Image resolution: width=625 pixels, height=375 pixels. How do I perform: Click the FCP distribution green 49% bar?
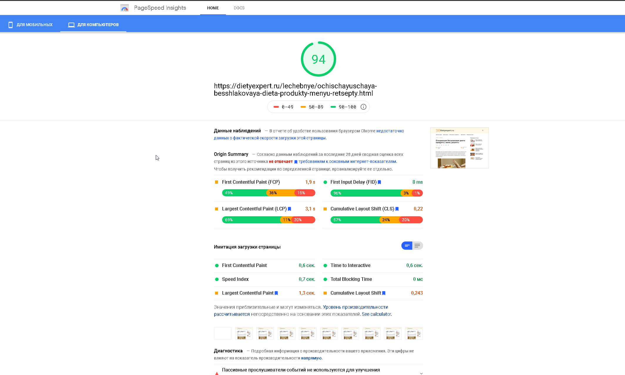pos(244,193)
